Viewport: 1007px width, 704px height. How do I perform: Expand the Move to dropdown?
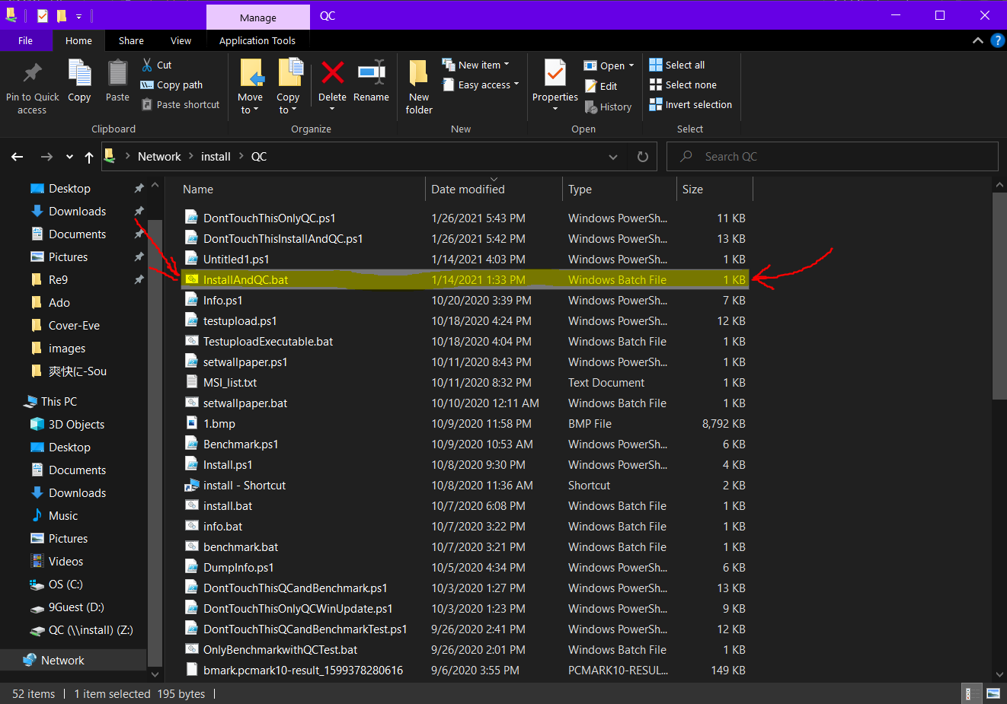tap(249, 110)
